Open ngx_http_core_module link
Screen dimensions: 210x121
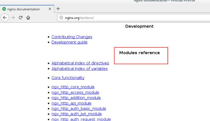73,87
